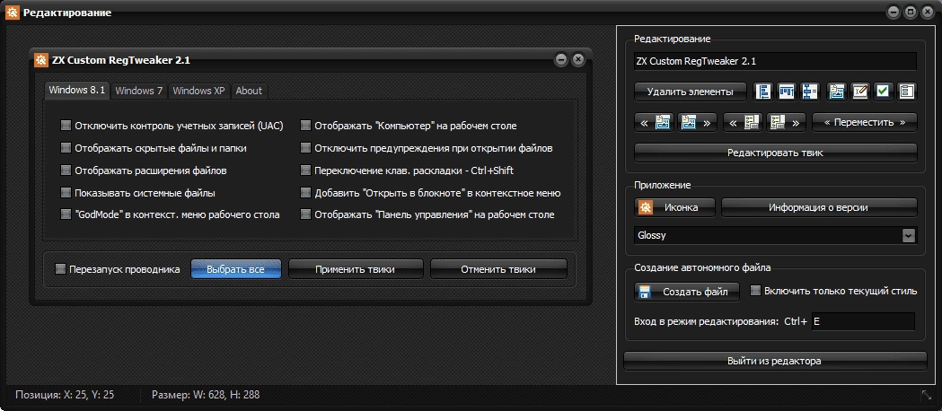942x411 pixels.
Task: Close the ZX Custom RegTweaker inner window
Action: click(x=578, y=59)
